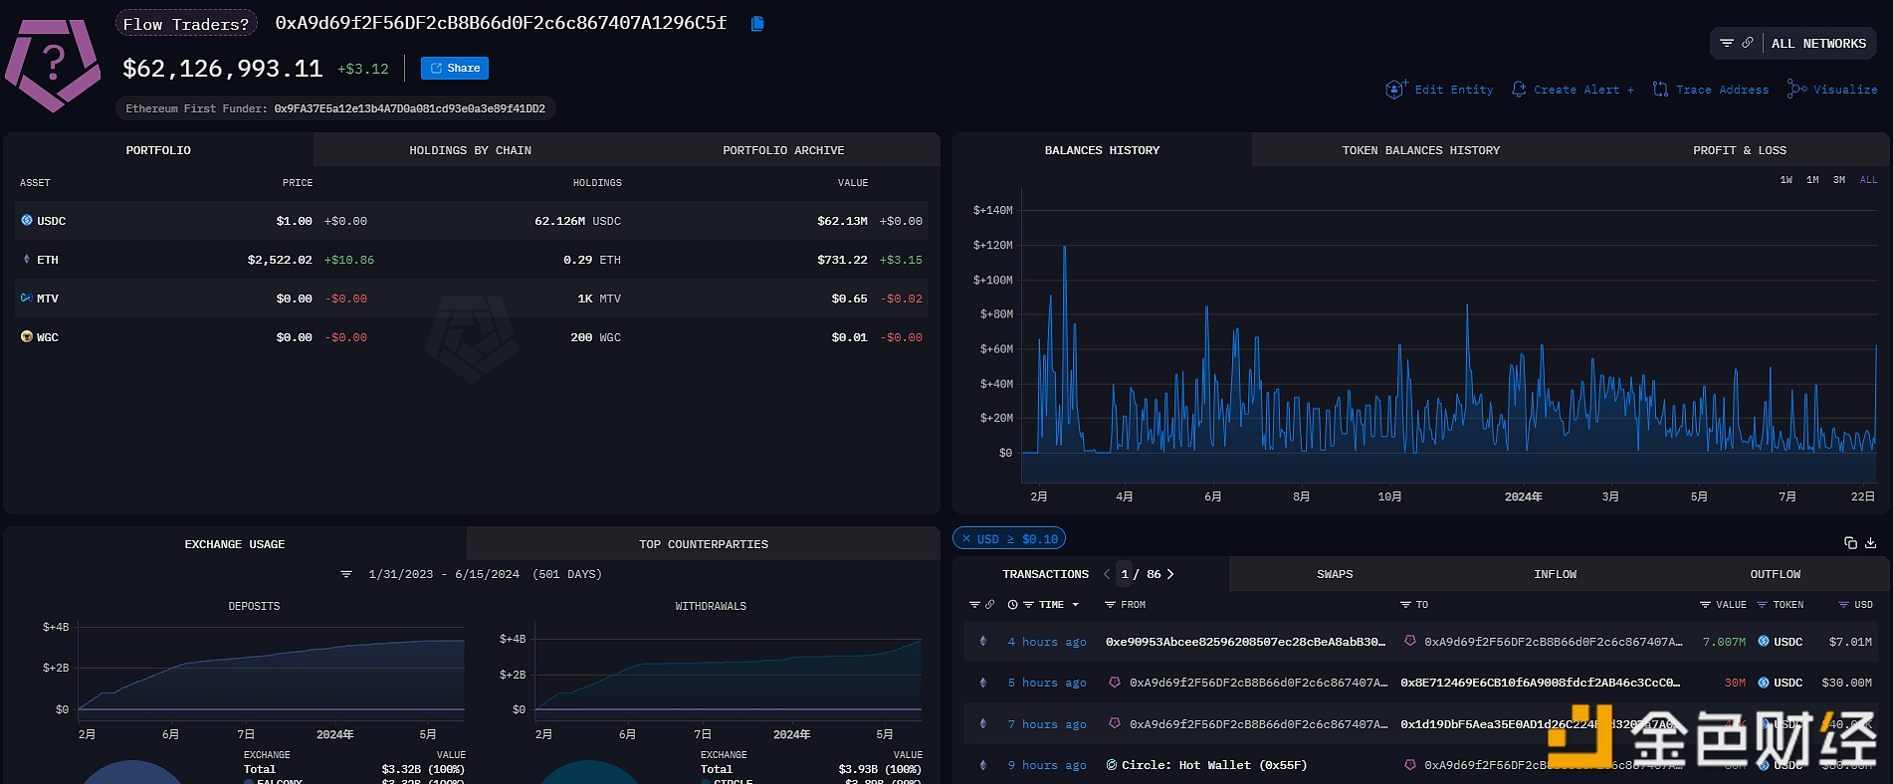Click the Trace Address route icon
The image size is (1893, 784).
tap(1660, 90)
